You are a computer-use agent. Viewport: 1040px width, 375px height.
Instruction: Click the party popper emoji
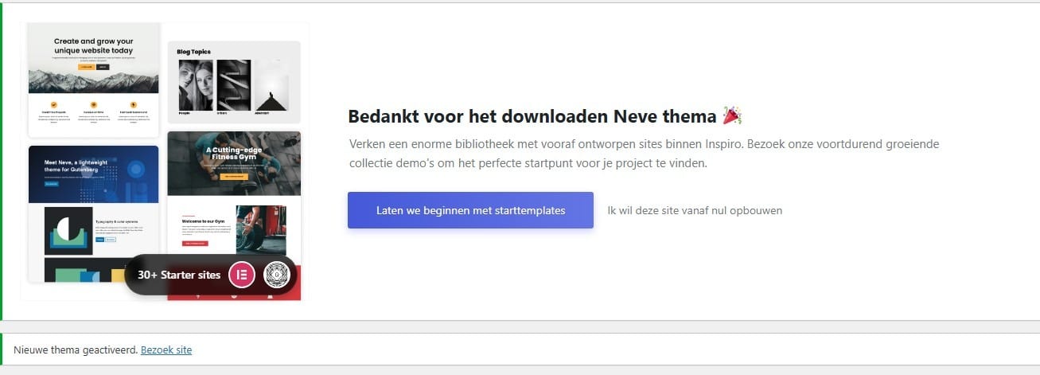tap(732, 116)
